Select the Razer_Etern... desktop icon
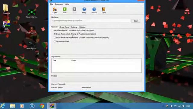Screen dimensions: 193x109 (x=32, y=14)
